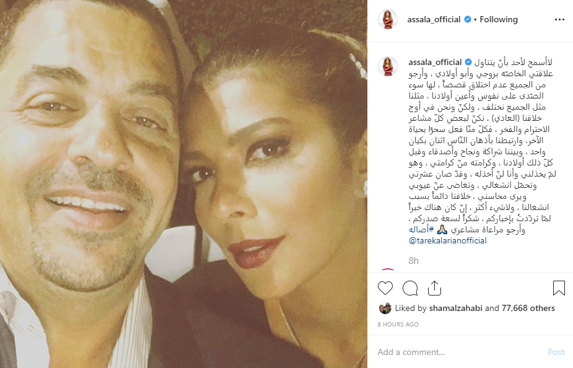Save post with bookmark icon
Screen dimensions: 573x368
(x=559, y=288)
